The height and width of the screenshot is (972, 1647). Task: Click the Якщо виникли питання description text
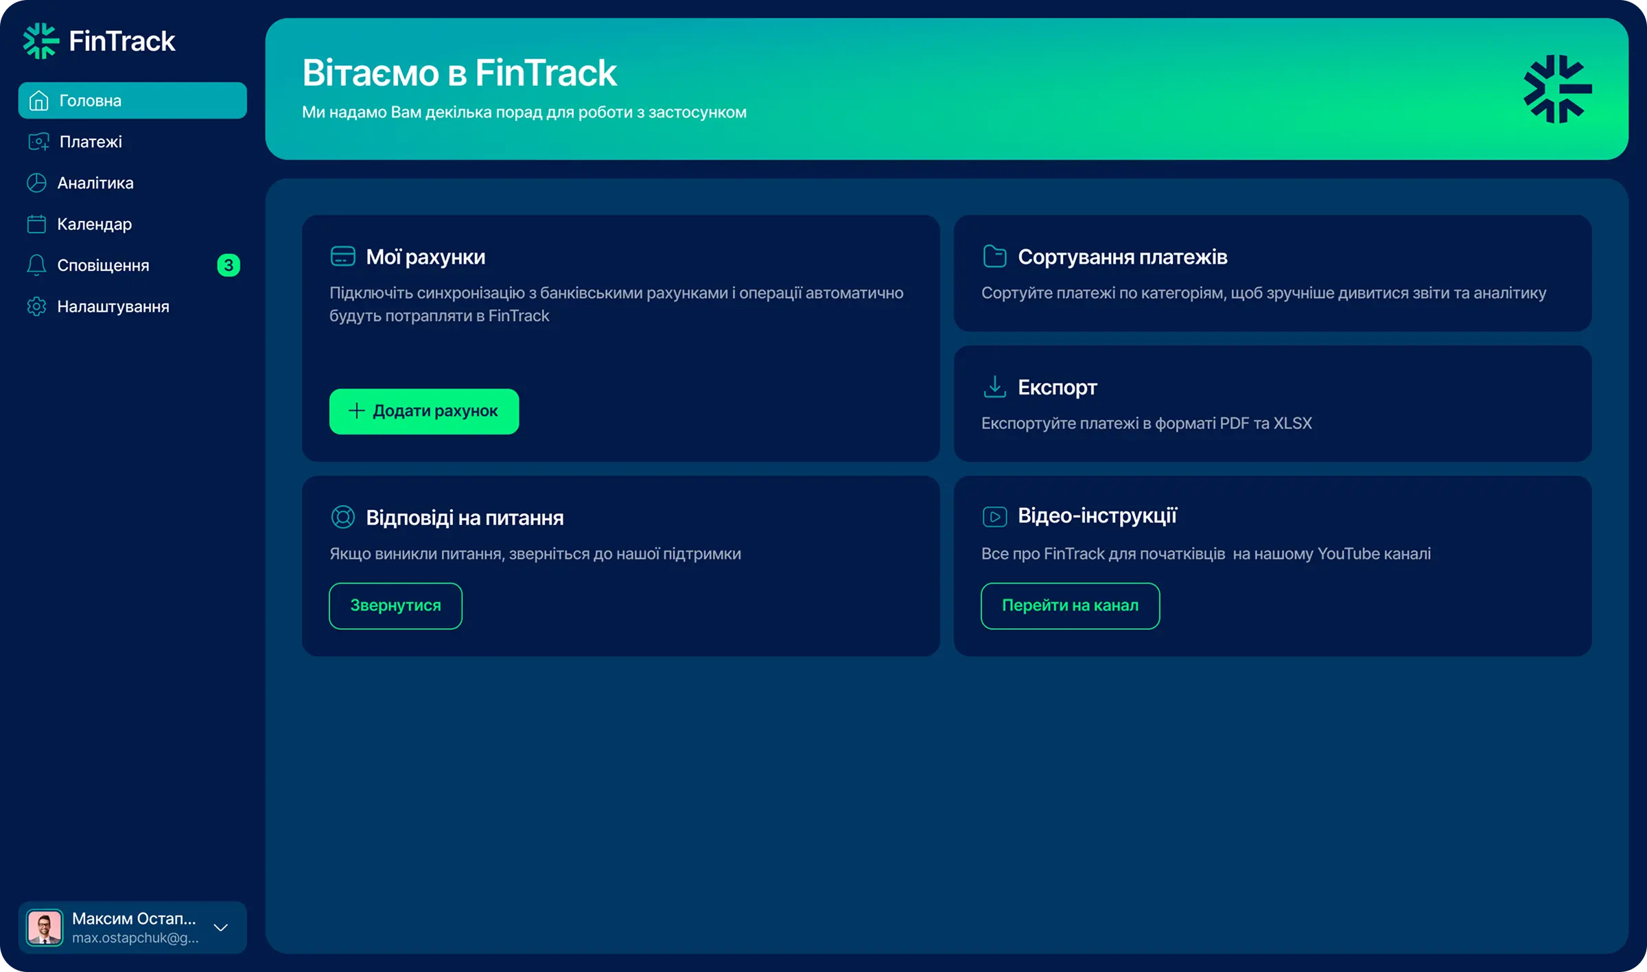coord(535,554)
